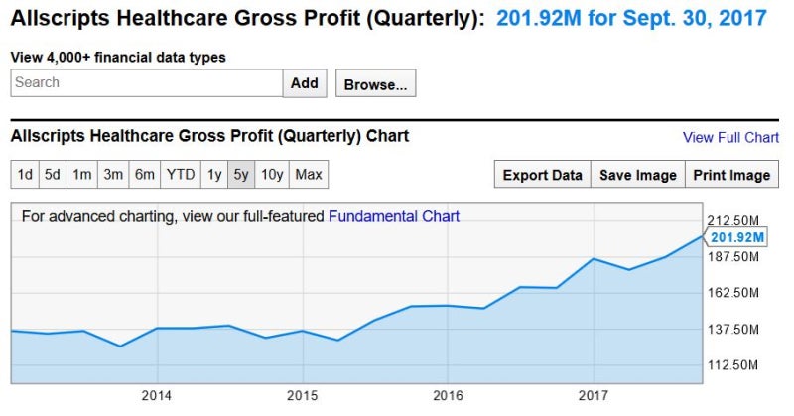This screenshot has height=416, width=794.
Task: Switch chart to 1m range
Action: click(82, 175)
